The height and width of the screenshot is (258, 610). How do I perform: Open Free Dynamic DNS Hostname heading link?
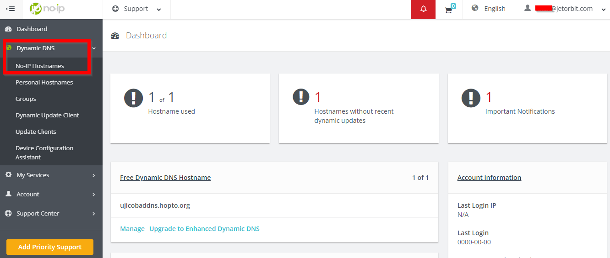tap(165, 178)
